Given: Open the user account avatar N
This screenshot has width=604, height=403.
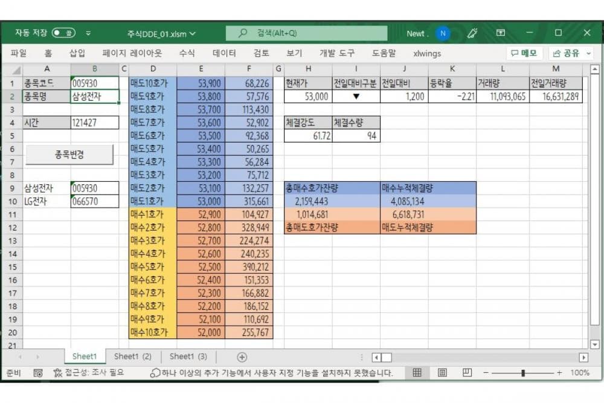Looking at the screenshot, I should (x=443, y=33).
